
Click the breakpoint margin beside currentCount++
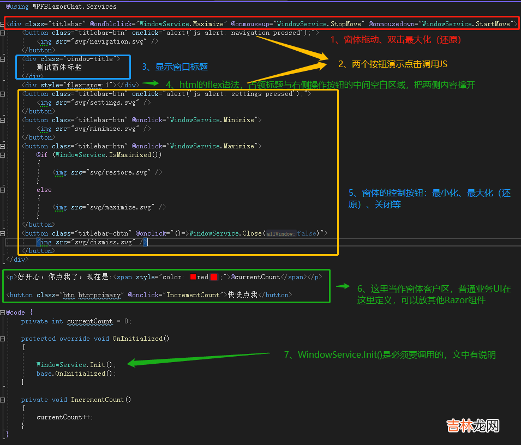(x=2, y=417)
